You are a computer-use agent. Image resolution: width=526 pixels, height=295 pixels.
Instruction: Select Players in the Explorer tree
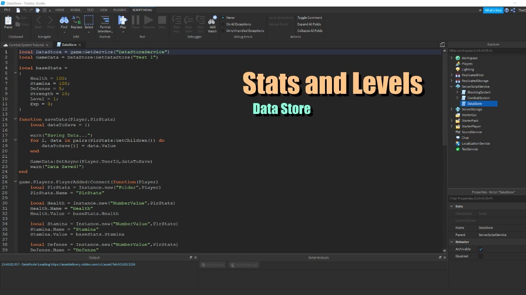pyautogui.click(x=467, y=64)
